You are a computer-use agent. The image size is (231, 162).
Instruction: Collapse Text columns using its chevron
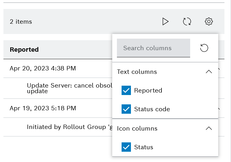pyautogui.click(x=209, y=72)
